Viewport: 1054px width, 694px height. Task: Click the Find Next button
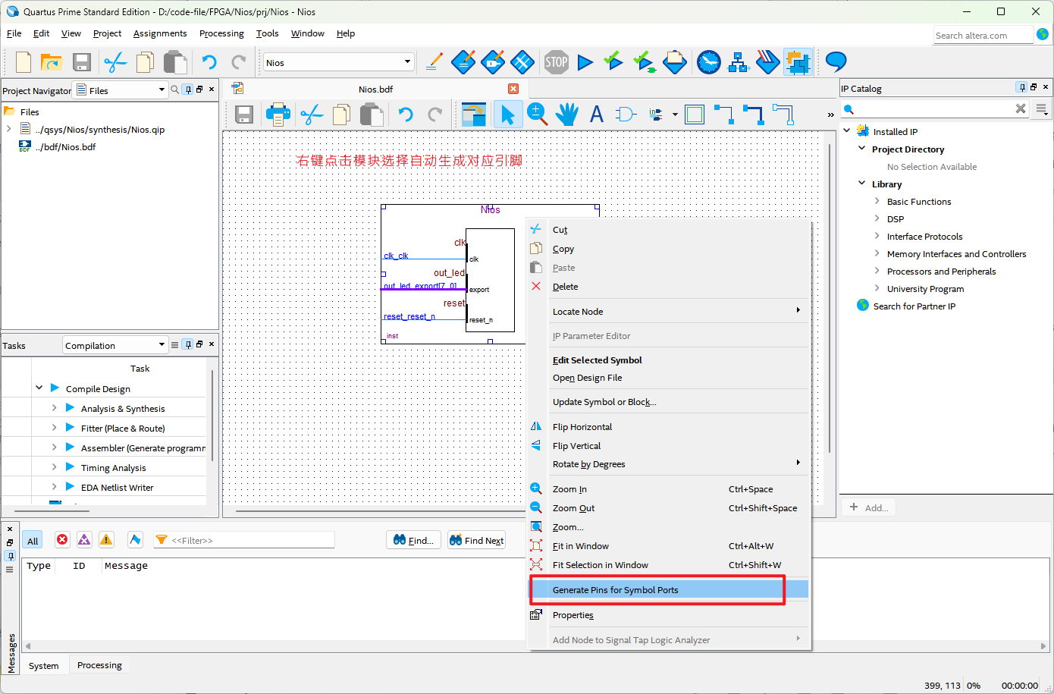476,540
